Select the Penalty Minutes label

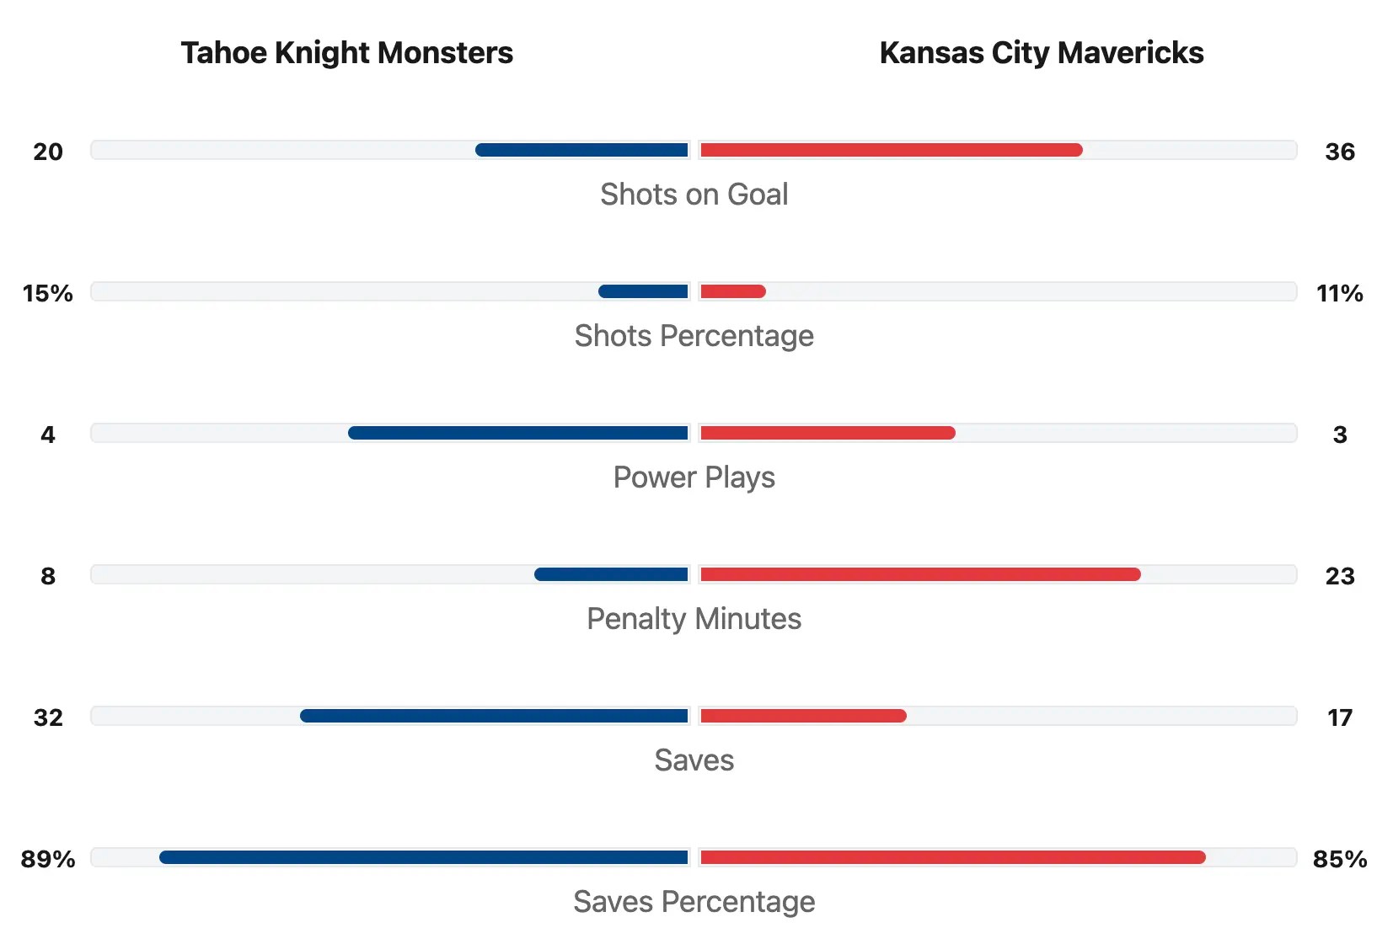[x=694, y=619]
